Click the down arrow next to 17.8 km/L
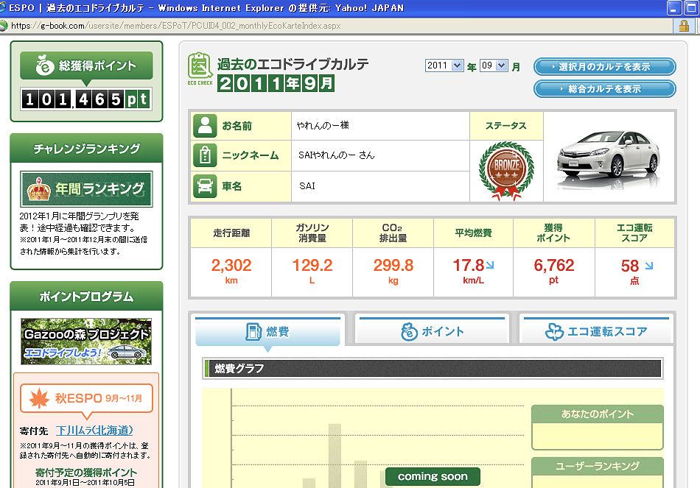Screen dimensions: 700x488 490,265
